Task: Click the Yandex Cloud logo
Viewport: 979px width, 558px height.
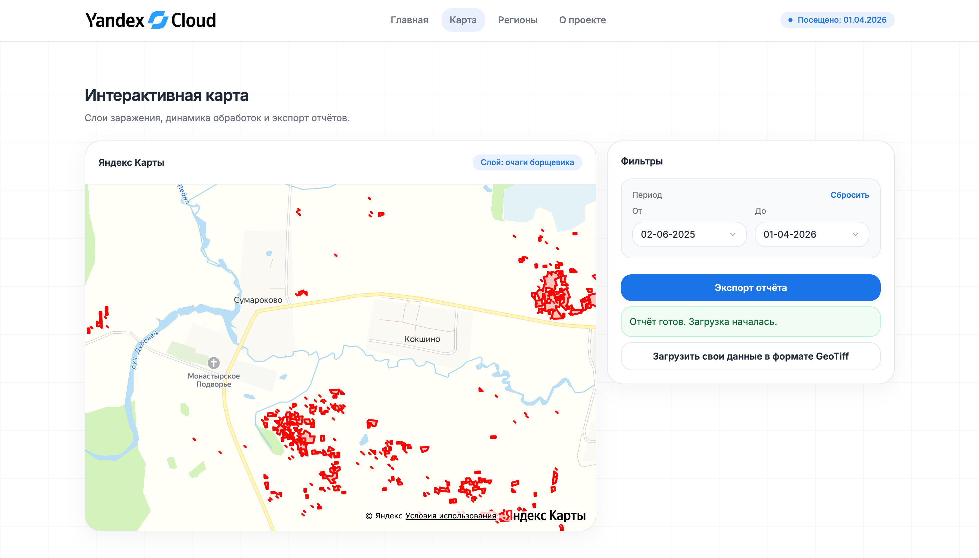Action: tap(150, 20)
